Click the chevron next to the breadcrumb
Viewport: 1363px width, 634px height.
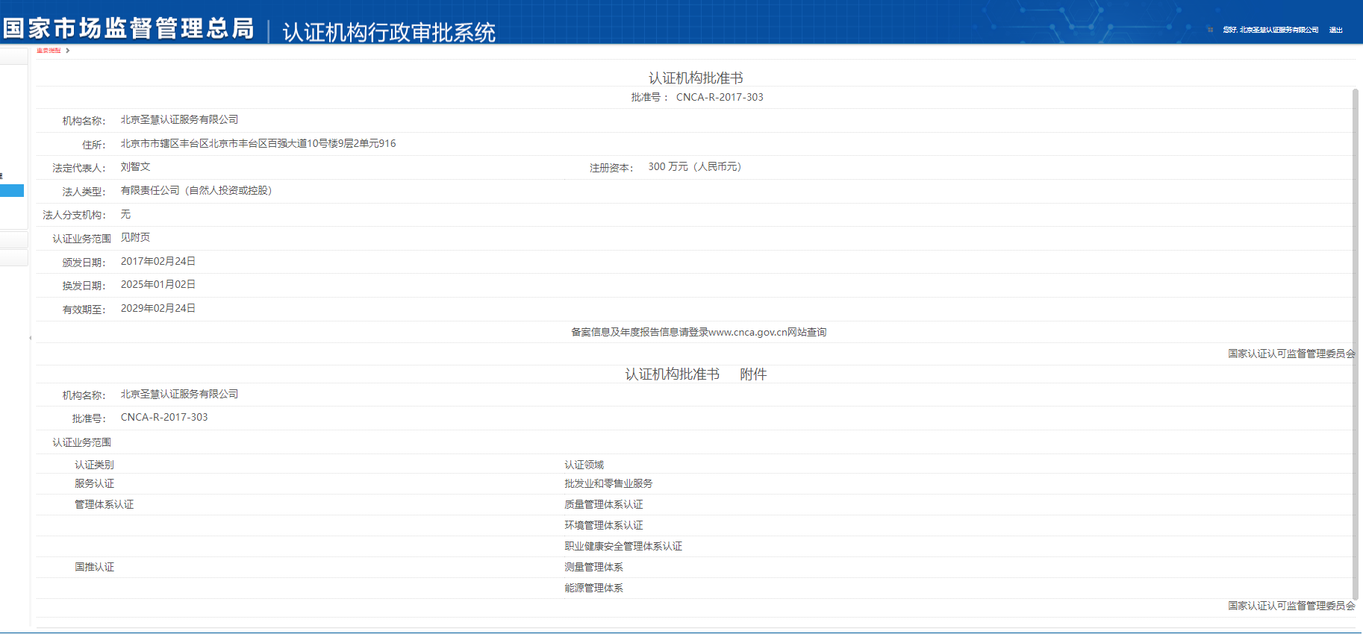click(67, 51)
